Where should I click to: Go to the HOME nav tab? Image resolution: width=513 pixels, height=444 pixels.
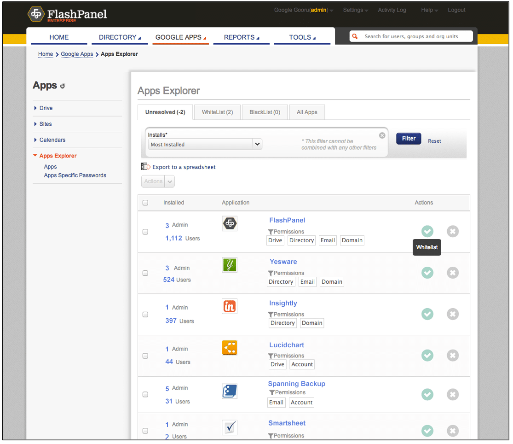click(59, 37)
